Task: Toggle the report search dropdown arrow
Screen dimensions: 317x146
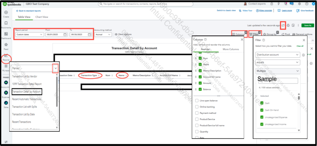Action: pyautogui.click(x=56, y=68)
